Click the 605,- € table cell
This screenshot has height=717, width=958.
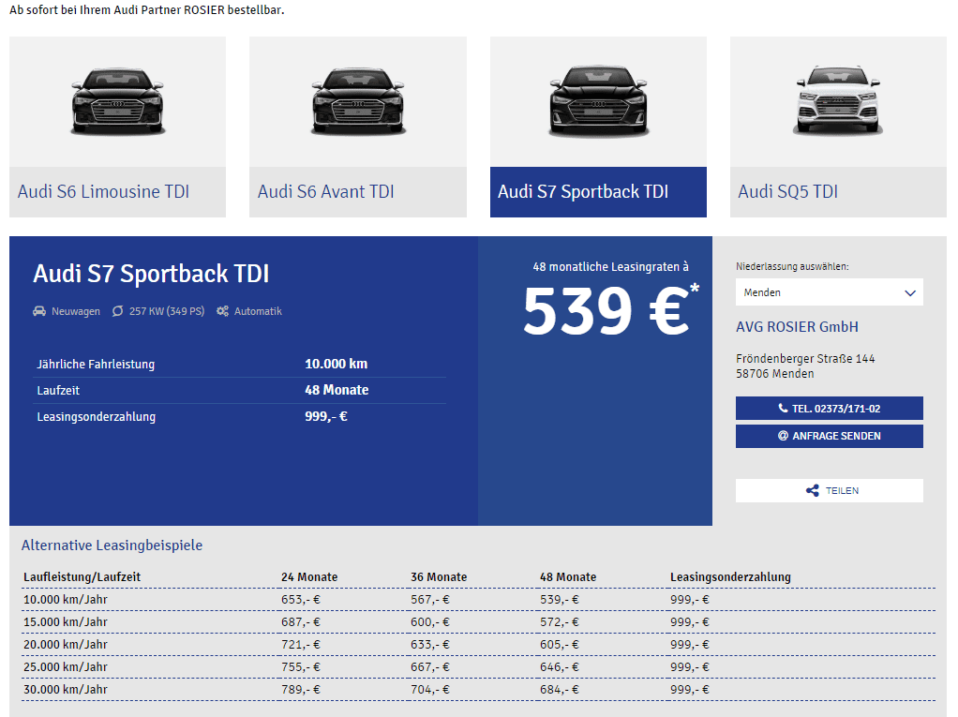tap(560, 645)
